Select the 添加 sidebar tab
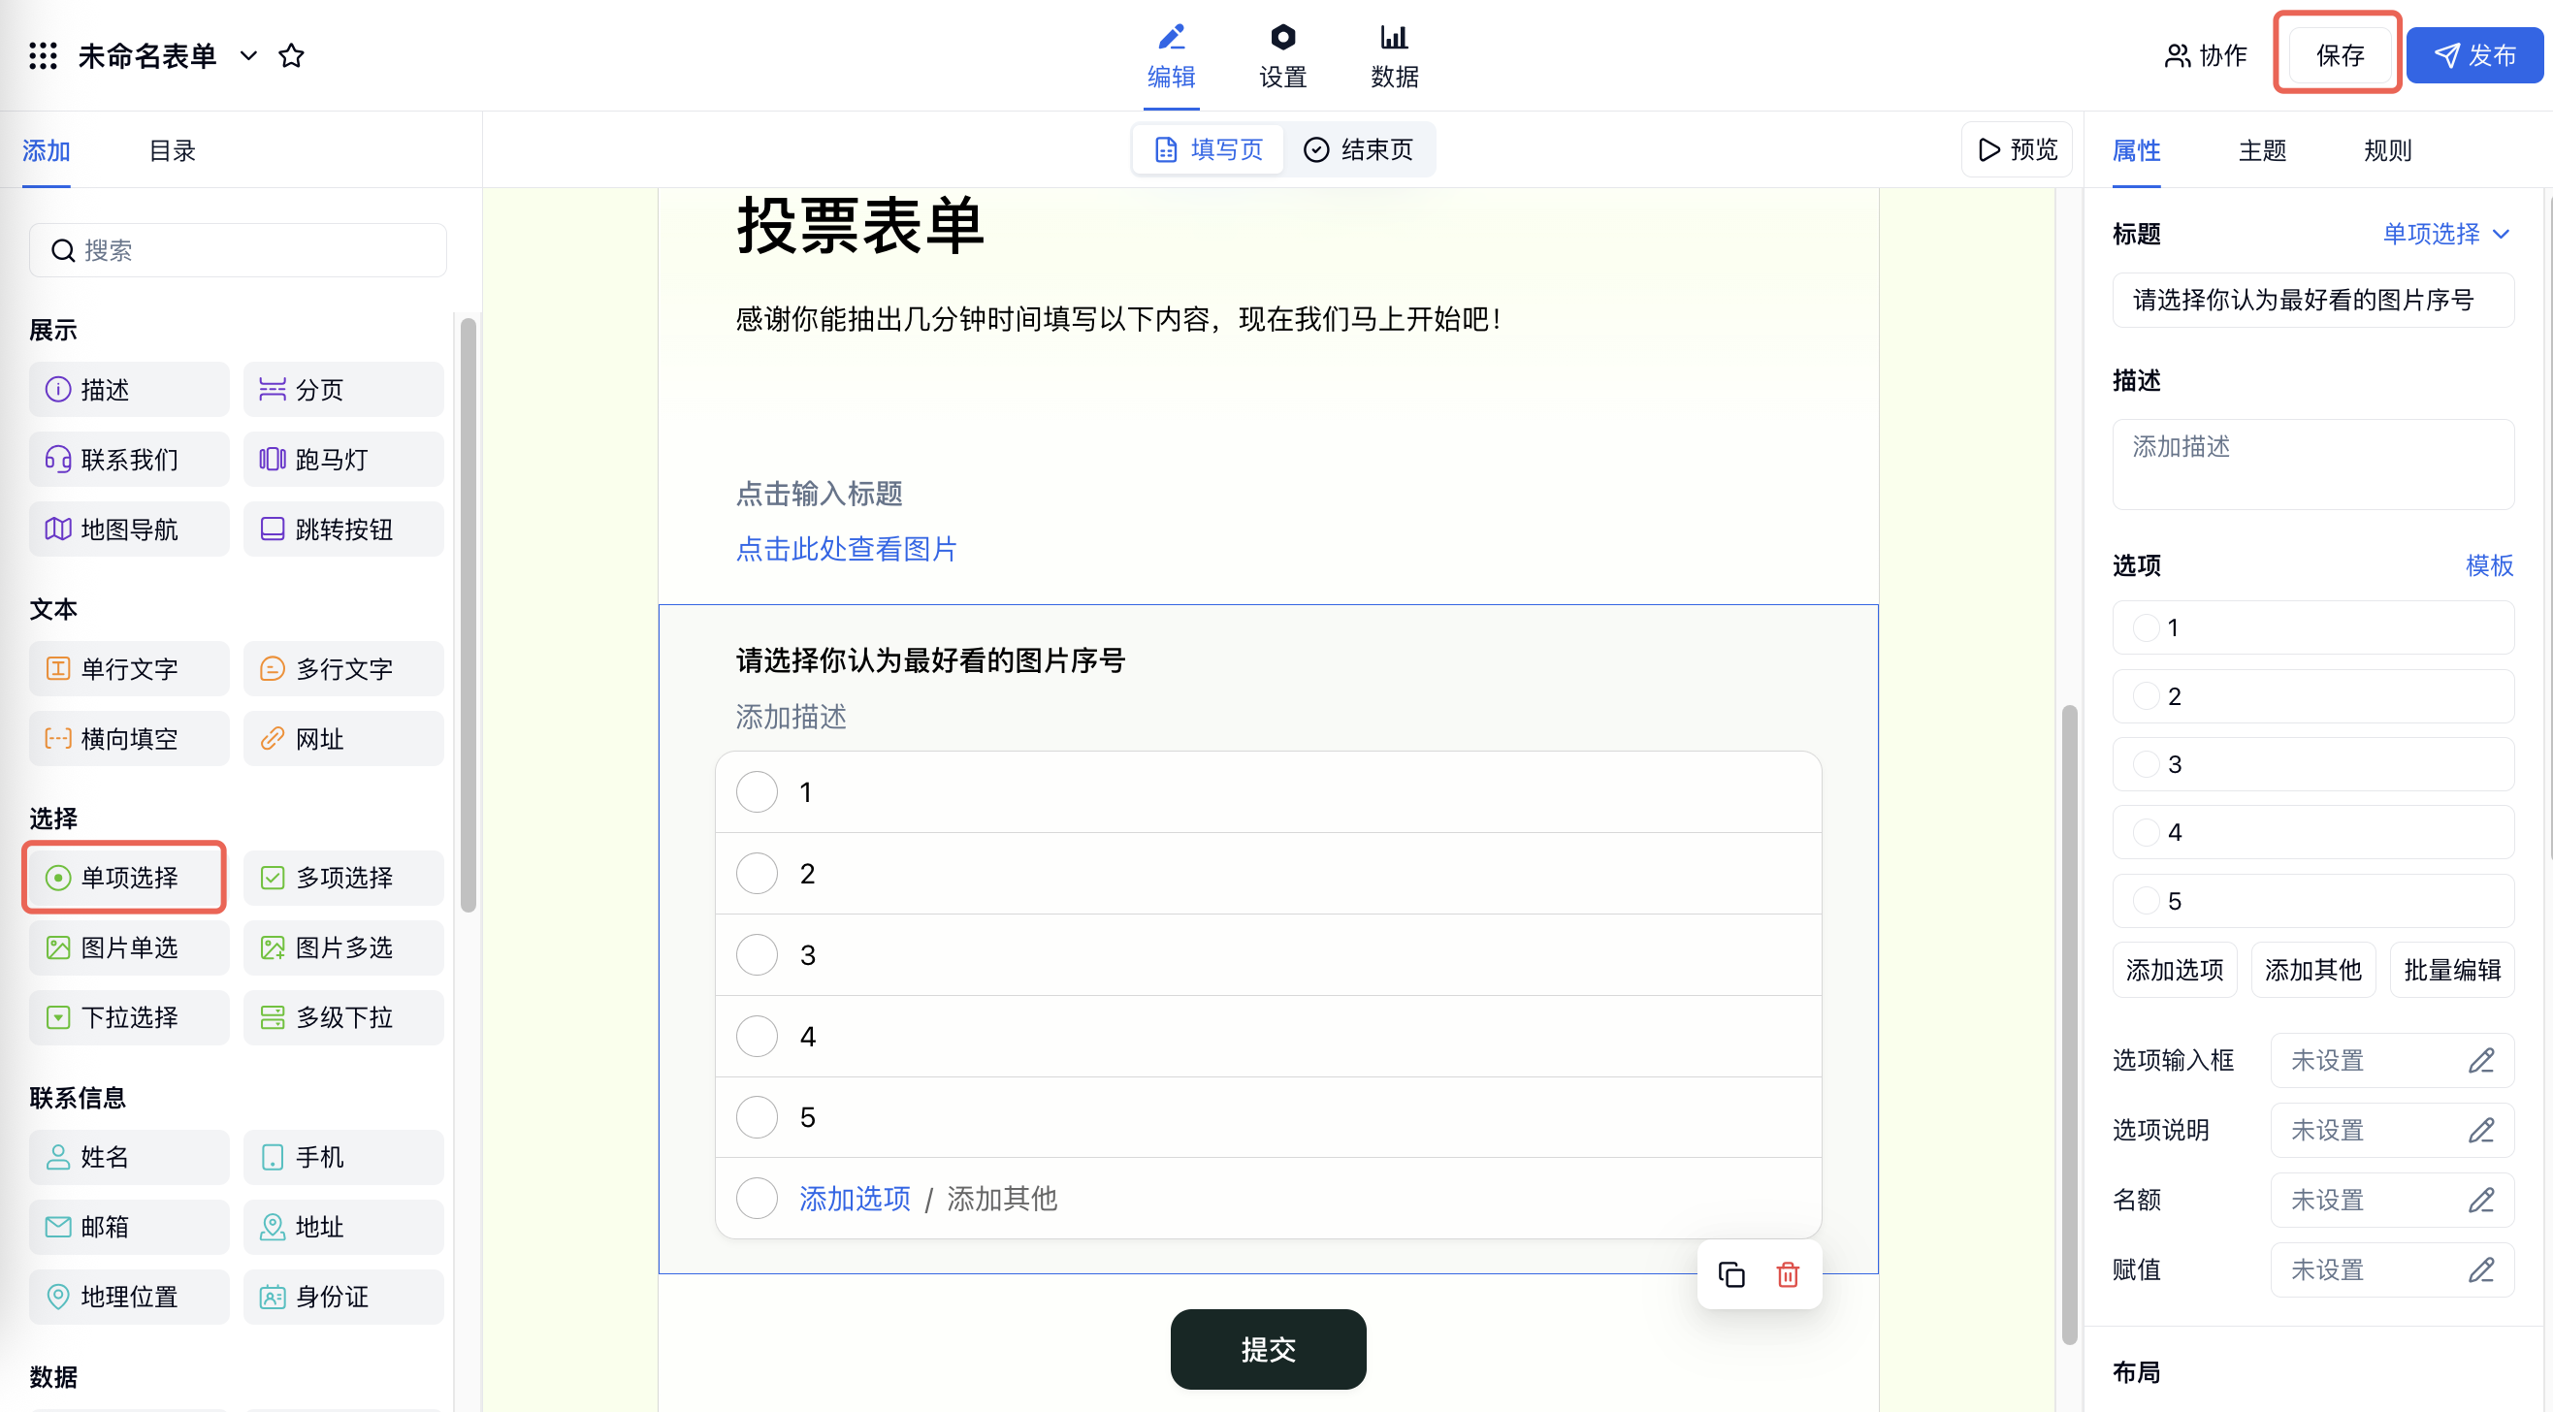Image resolution: width=2553 pixels, height=1412 pixels. point(47,150)
